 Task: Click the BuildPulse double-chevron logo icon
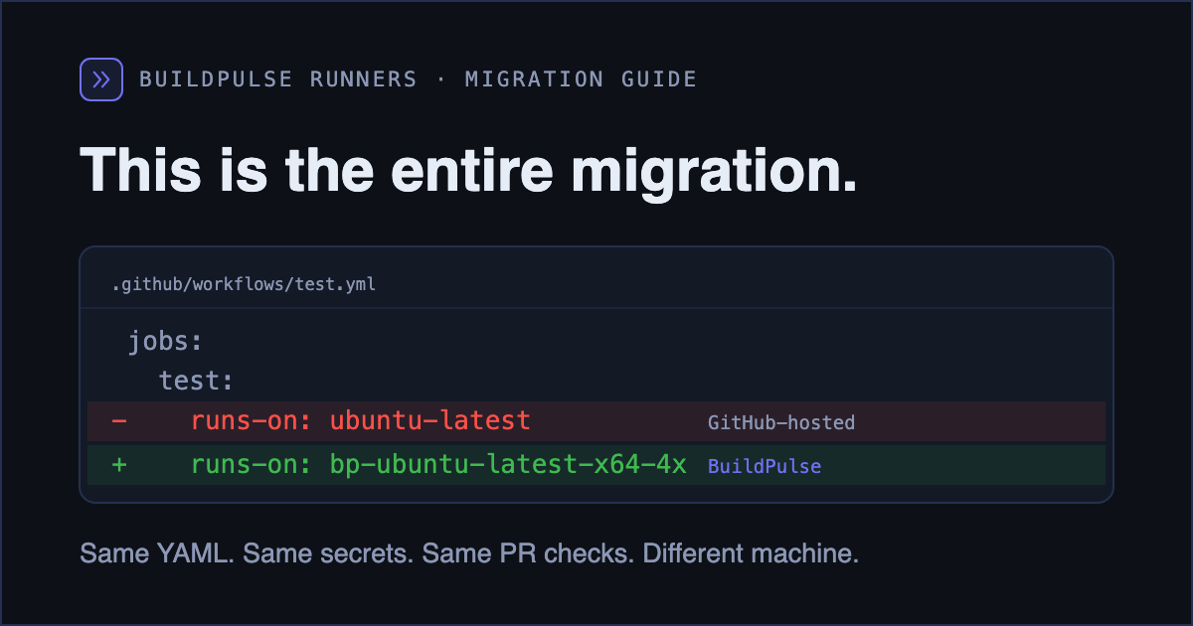coord(101,79)
